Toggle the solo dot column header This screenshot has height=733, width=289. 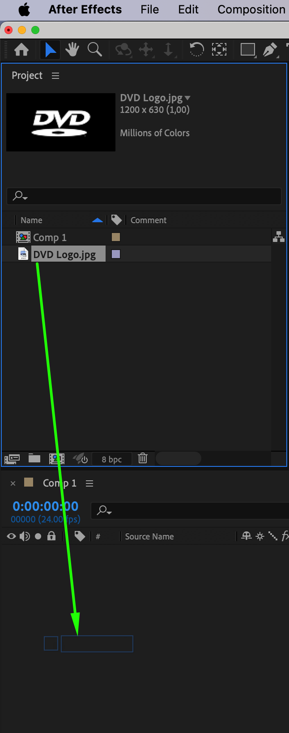pos(38,536)
